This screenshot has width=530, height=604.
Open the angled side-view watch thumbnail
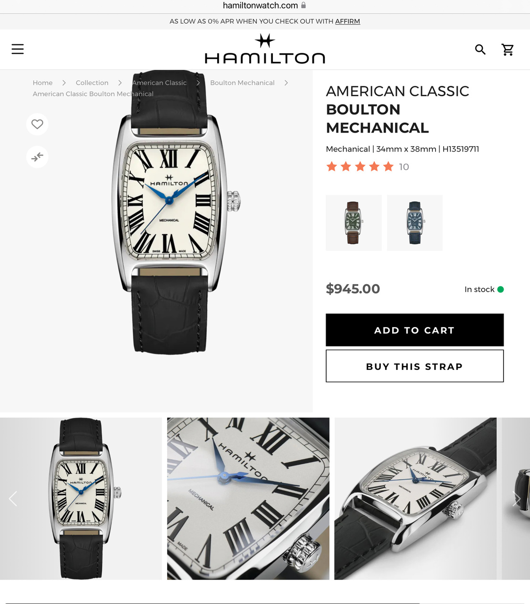tap(415, 499)
